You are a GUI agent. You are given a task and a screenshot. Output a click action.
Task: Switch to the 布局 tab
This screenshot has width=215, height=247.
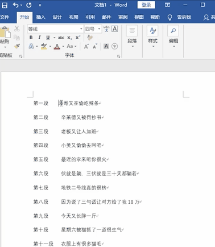[x=73, y=17]
